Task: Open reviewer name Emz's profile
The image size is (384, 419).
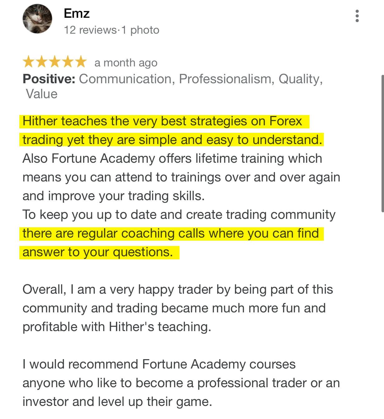Action: point(77,13)
